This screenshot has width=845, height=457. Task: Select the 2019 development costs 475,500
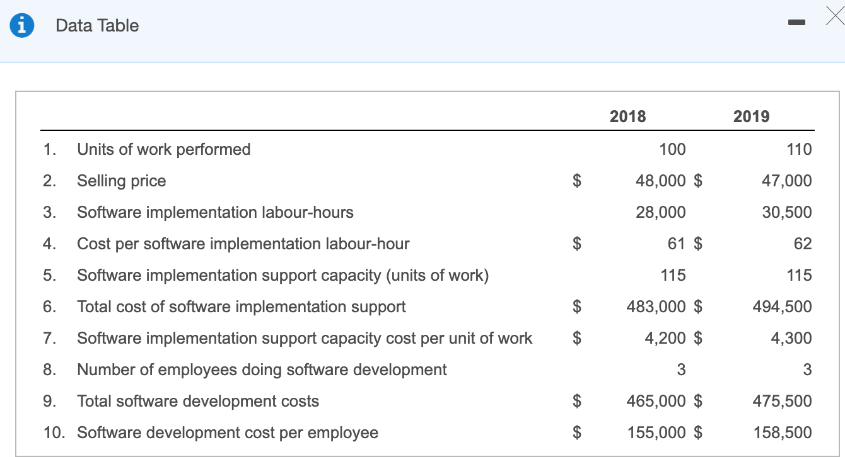point(783,401)
